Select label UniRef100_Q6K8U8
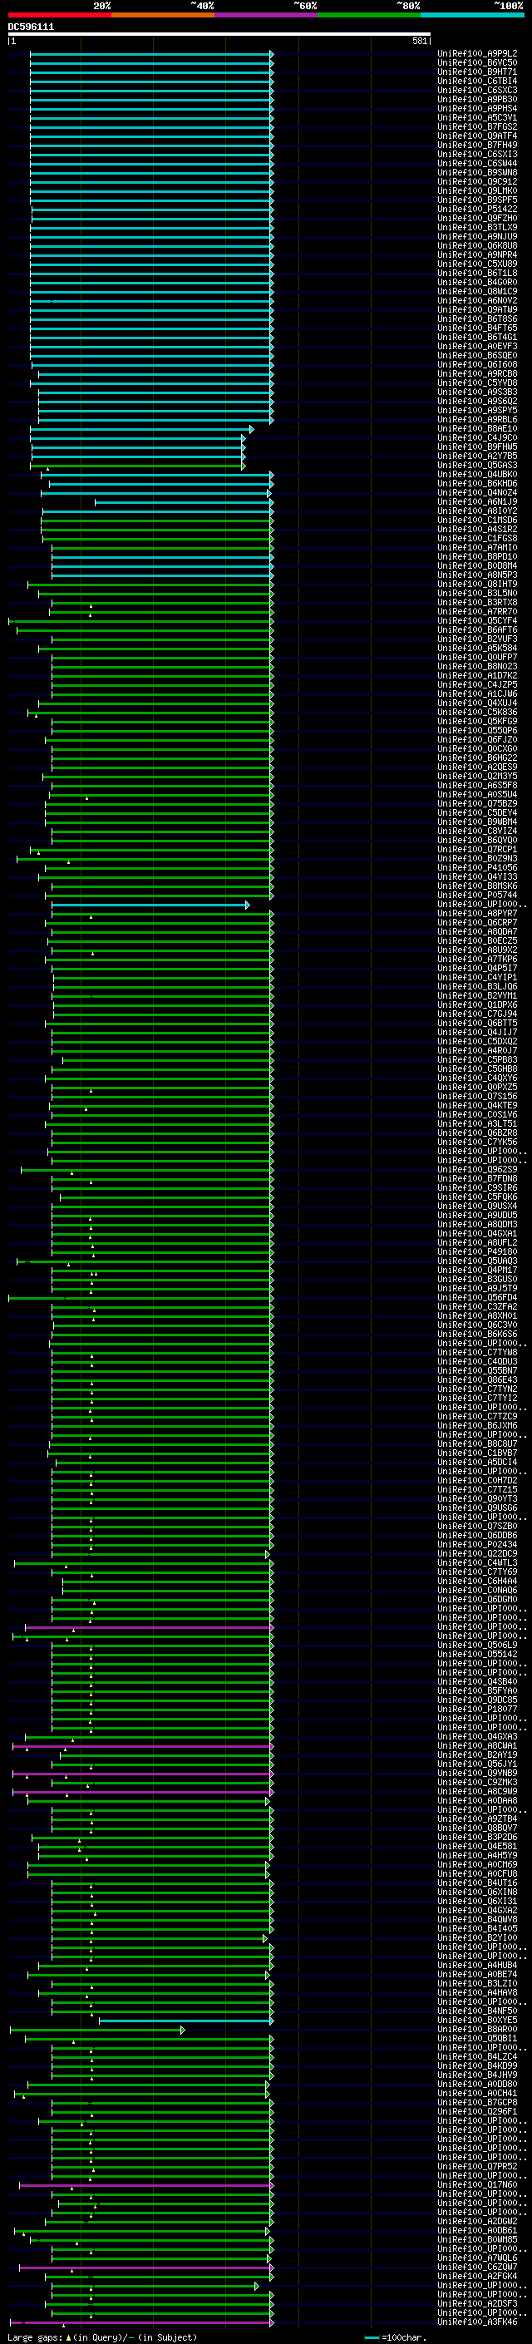Viewport: 532px width, 2344px height. tap(477, 245)
